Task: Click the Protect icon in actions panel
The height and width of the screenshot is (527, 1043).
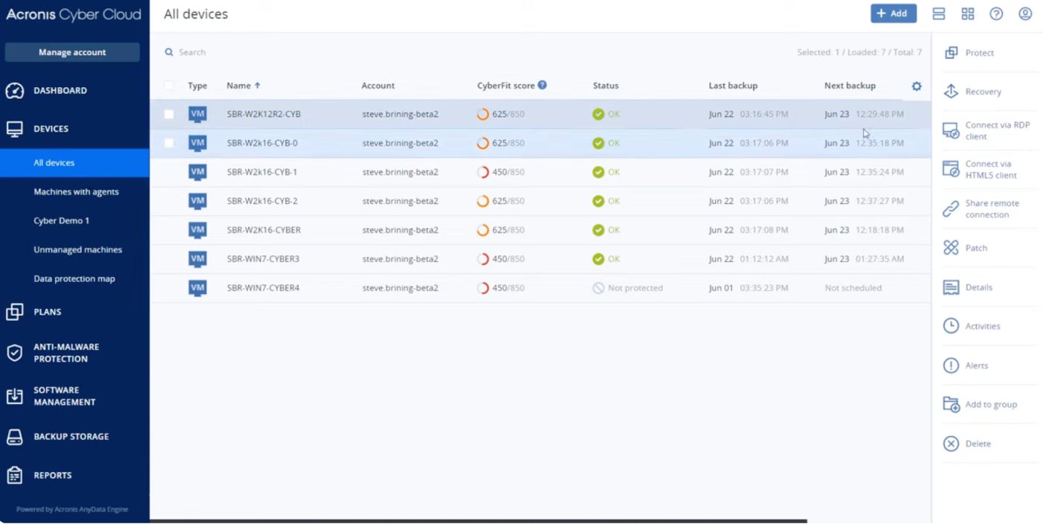Action: [951, 53]
